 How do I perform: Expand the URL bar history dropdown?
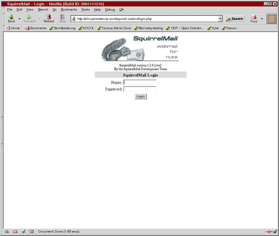tap(220, 19)
